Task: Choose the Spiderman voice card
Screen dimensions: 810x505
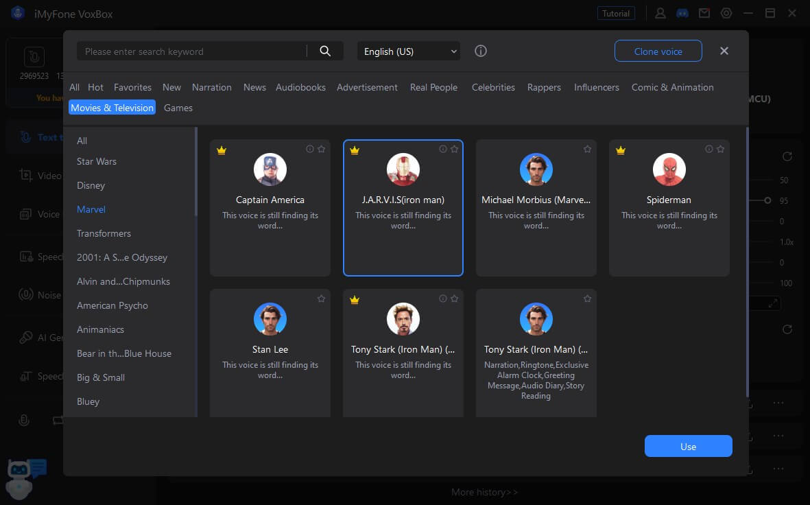Action: coord(669,208)
